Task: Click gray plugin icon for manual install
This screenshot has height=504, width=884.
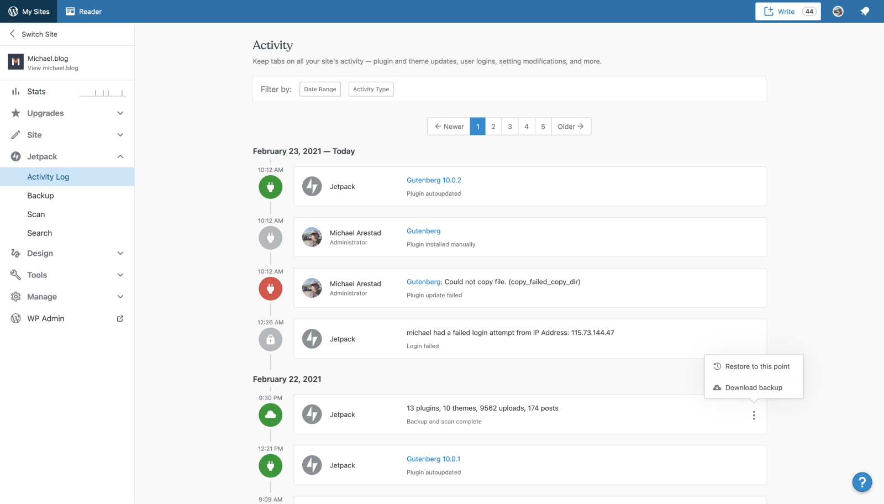Action: (271, 238)
